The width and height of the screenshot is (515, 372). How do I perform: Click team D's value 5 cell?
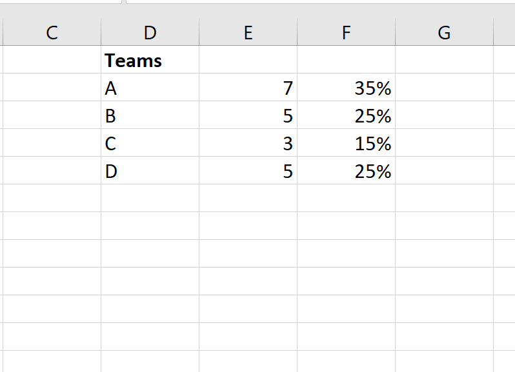click(x=248, y=171)
